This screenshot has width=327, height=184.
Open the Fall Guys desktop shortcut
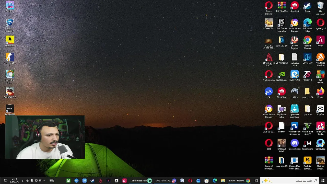point(10,7)
